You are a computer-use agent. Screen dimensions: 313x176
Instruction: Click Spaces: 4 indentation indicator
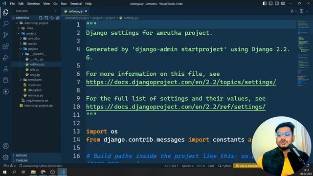coord(187,166)
